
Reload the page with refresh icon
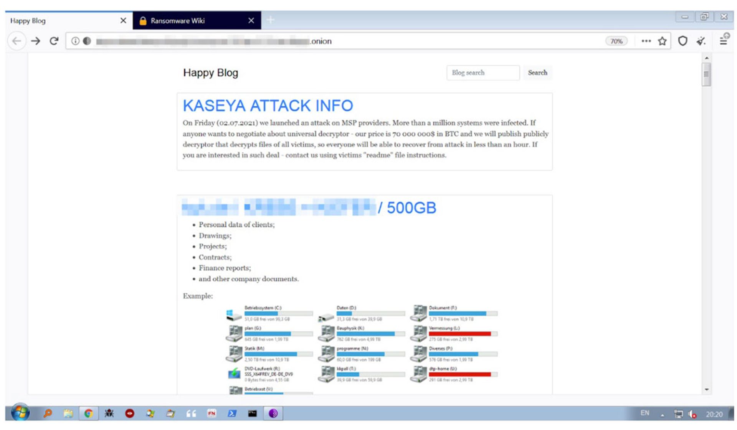click(54, 41)
